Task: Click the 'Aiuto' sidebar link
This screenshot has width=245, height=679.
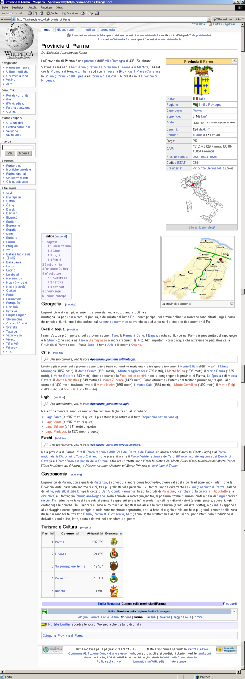Action: [10, 84]
